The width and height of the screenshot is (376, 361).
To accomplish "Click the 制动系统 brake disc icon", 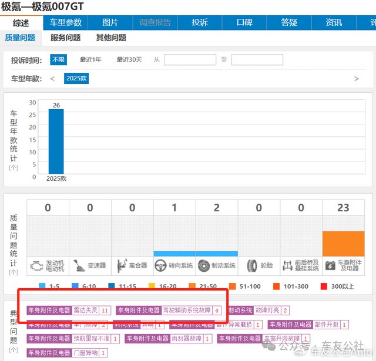I will click(x=204, y=266).
